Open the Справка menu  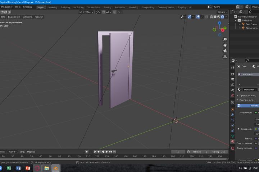pos(27,7)
